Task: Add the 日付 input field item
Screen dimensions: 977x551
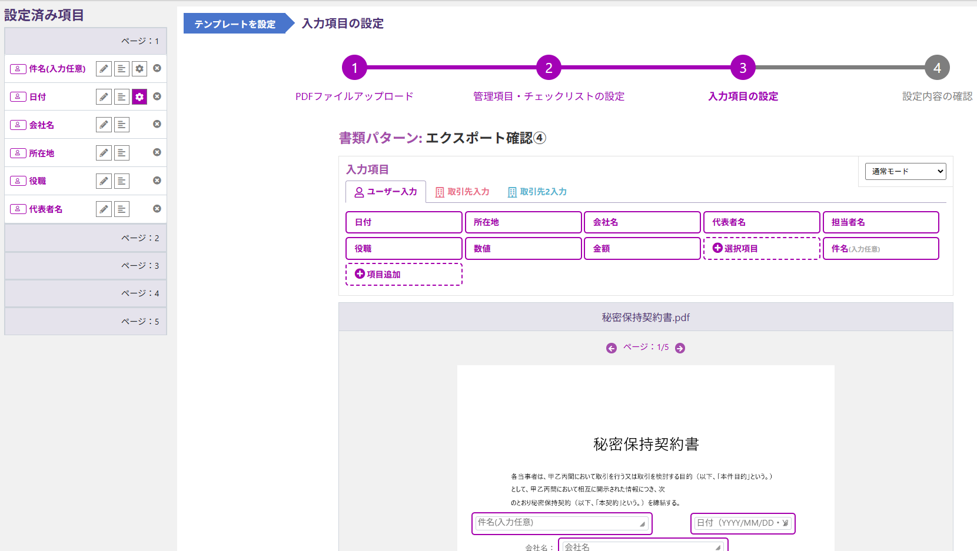Action: (404, 222)
